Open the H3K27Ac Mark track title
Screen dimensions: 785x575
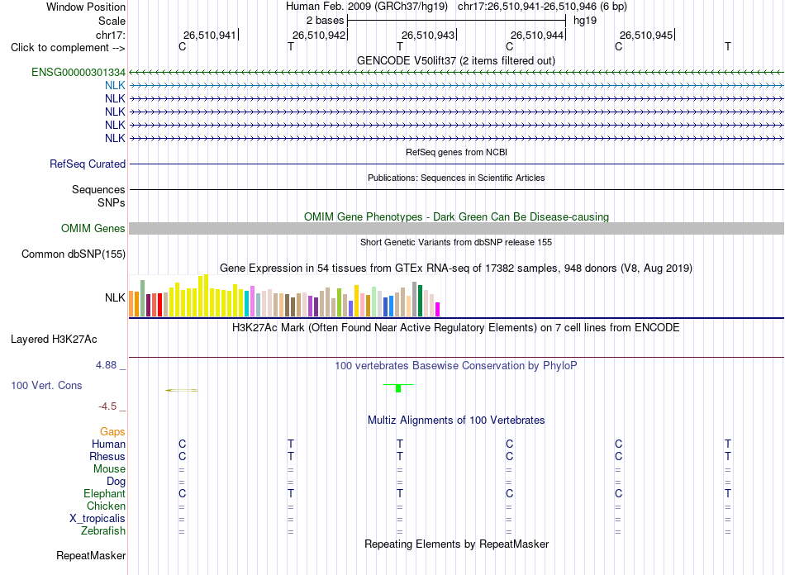click(x=455, y=328)
